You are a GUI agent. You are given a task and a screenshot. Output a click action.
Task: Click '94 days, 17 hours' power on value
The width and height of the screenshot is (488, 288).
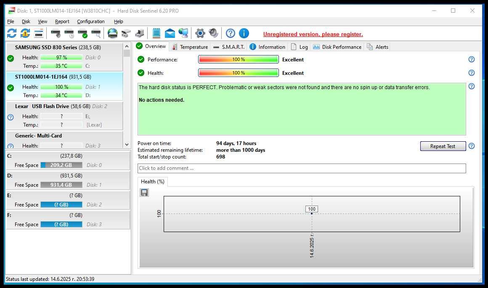tap(236, 143)
